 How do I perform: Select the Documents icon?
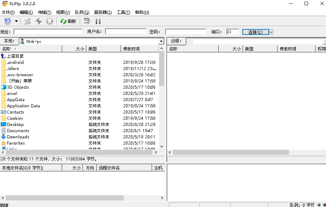3,131
